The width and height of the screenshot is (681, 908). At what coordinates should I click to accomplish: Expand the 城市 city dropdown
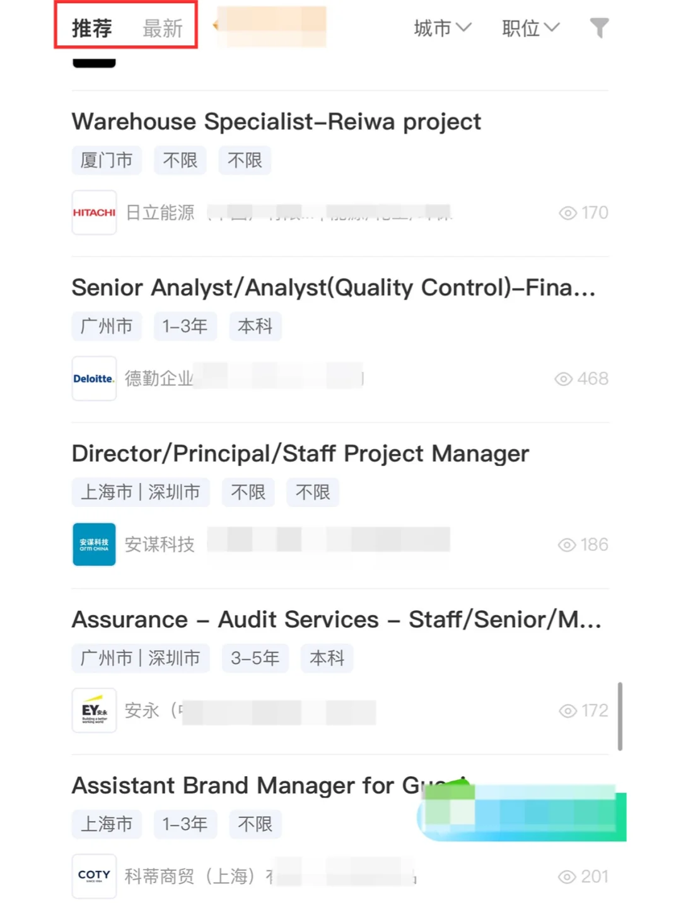click(x=443, y=28)
